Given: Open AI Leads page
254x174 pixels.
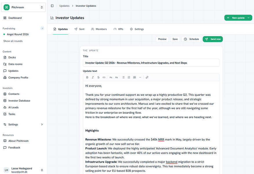Looking at the screenshot, I should [x=23, y=107].
